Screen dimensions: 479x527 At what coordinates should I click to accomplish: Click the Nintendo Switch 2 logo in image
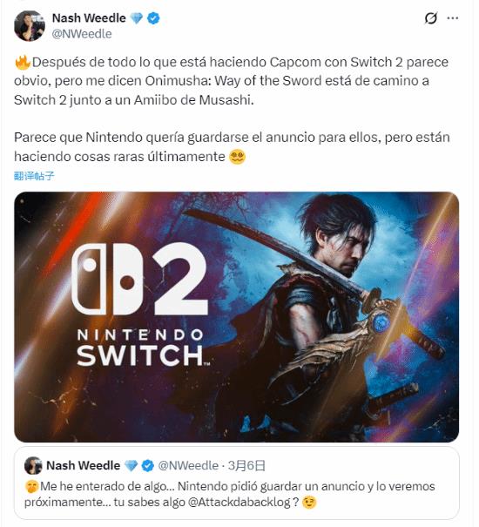(x=140, y=304)
